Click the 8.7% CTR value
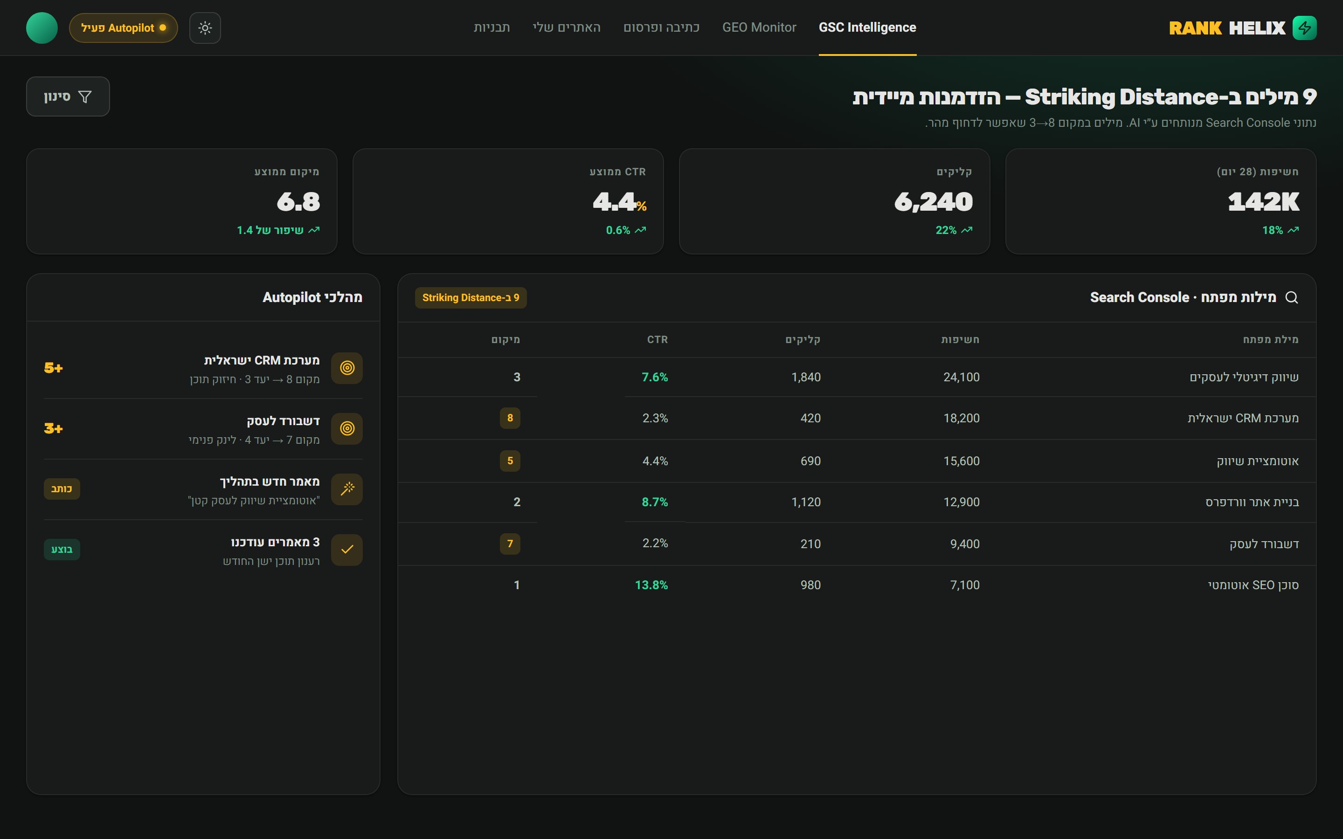The height and width of the screenshot is (839, 1343). tap(655, 502)
